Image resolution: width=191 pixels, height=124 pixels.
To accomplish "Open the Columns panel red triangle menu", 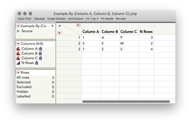I will [x=18, y=44].
